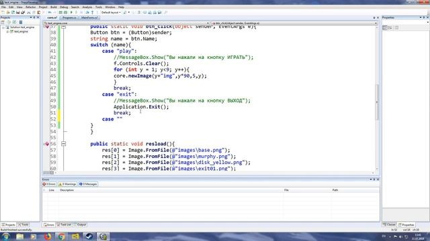Click the Line column header in Errors list
The image size is (430, 241).
(x=52, y=190)
